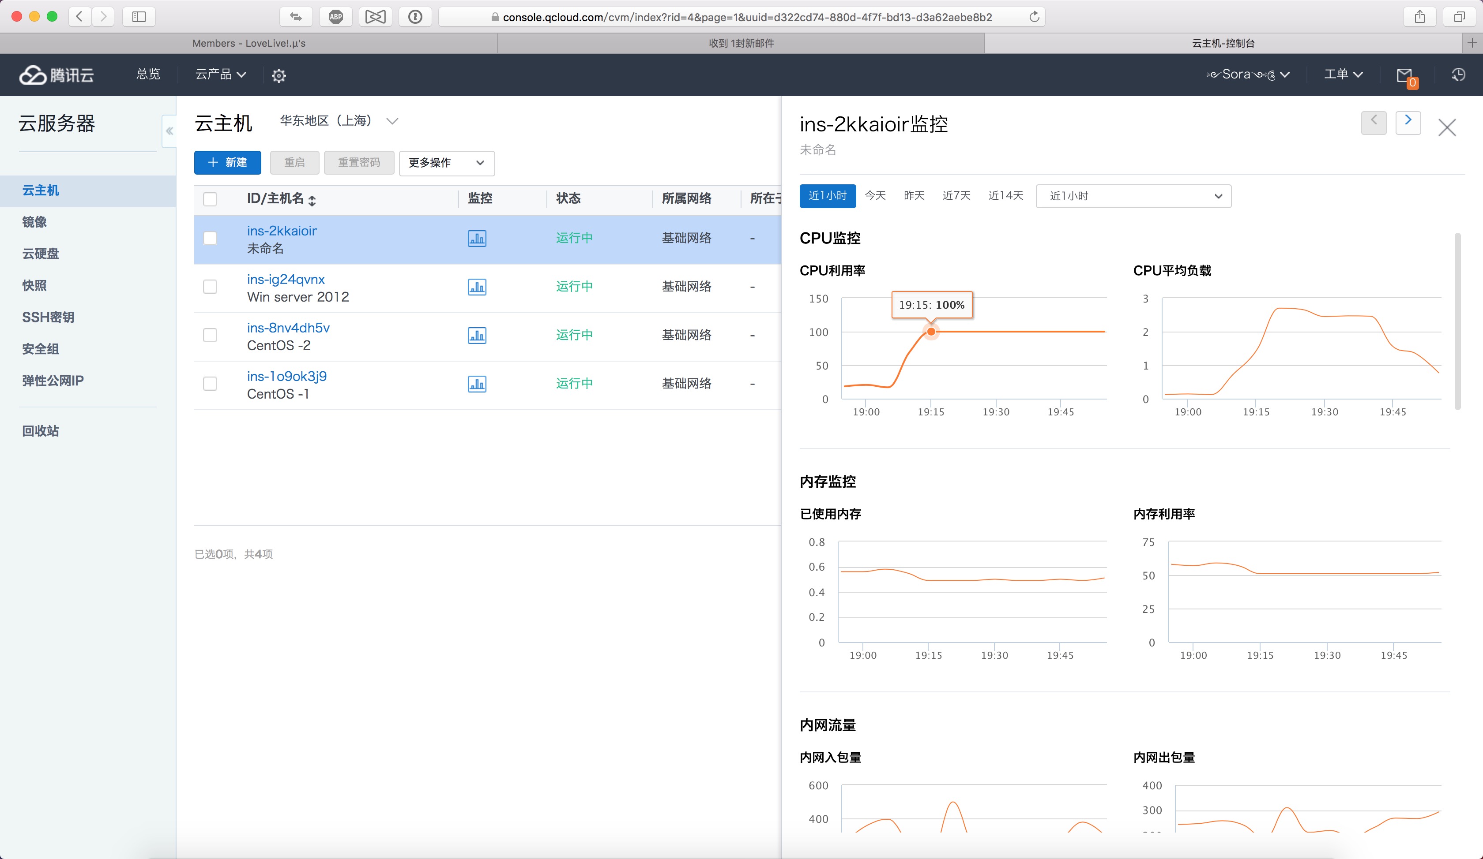Expand the 更多操作 dropdown
Viewport: 1483px width, 859px height.
[x=446, y=163]
